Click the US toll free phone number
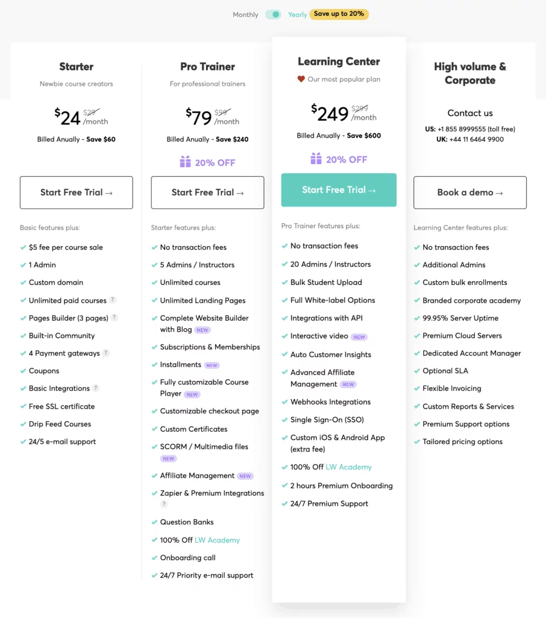Viewport: 546px width, 618px height. (476, 129)
